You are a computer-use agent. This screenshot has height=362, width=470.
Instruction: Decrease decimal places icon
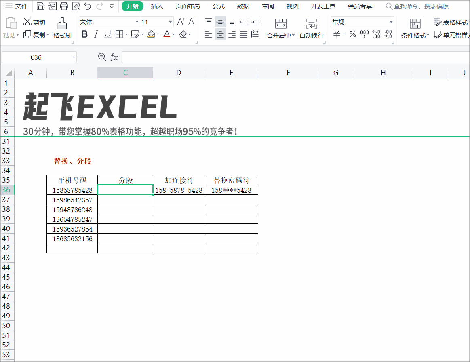pos(388,34)
